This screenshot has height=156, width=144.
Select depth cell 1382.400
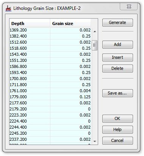(30, 36)
